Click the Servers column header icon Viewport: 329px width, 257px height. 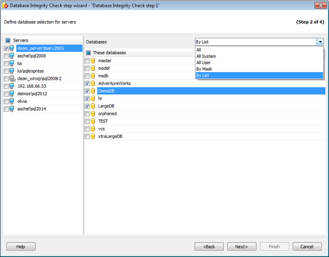pyautogui.click(x=8, y=40)
